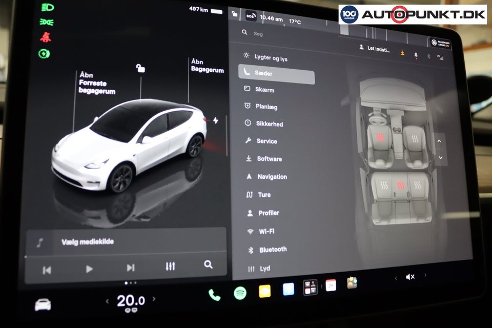Toggle rear left seat heater
This screenshot has width=492, height=328.
coord(384,185)
